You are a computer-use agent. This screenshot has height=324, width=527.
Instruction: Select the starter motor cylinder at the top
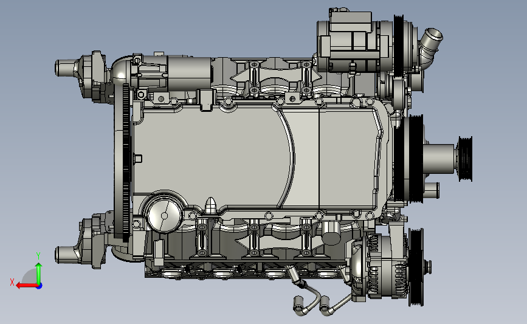pyautogui.click(x=189, y=74)
